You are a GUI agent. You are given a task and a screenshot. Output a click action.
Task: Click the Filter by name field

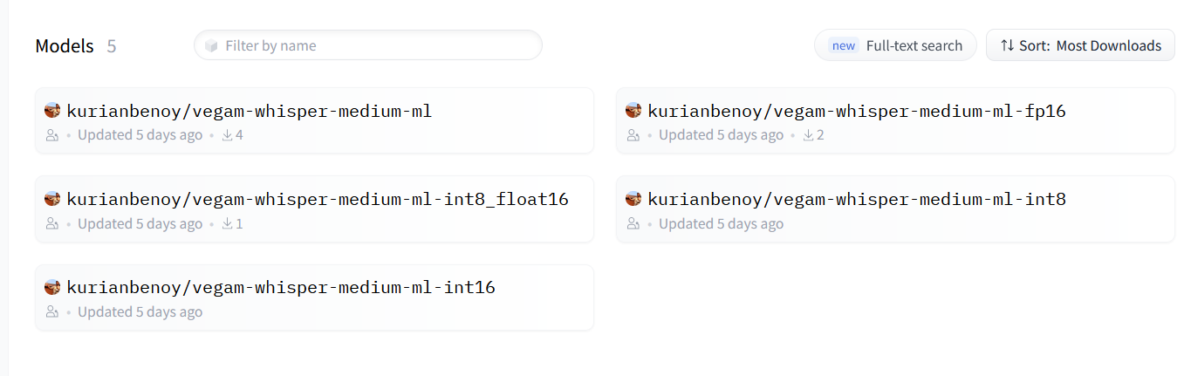pos(375,45)
